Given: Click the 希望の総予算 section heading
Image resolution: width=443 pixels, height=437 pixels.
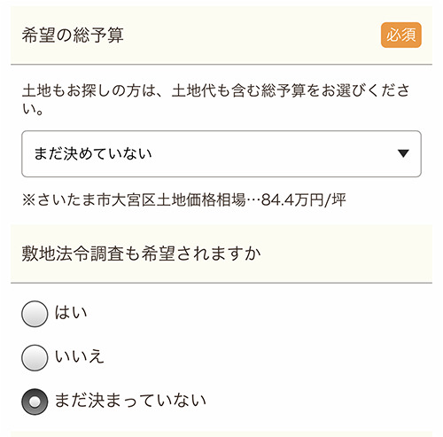Looking at the screenshot, I should click(73, 35).
